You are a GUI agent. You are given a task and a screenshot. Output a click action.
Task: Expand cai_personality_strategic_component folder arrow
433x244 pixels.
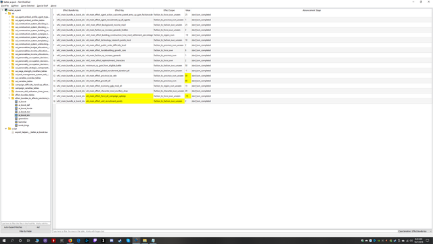click(9, 68)
